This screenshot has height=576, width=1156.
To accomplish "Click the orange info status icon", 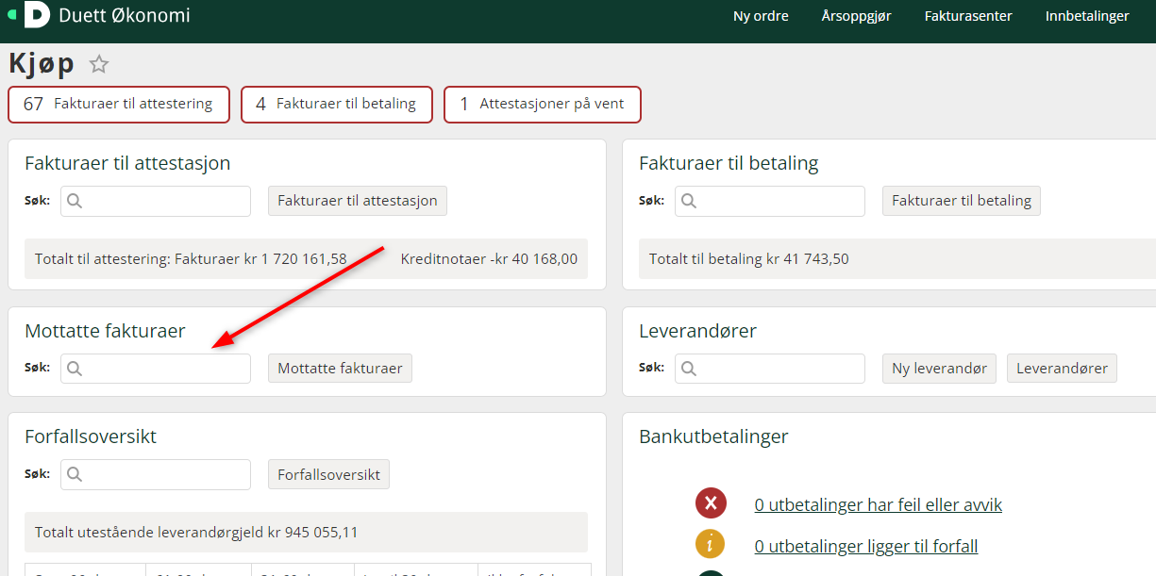I will pos(710,544).
